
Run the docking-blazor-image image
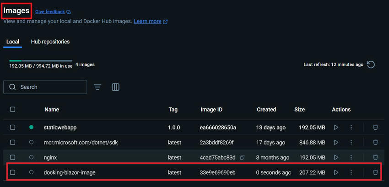336,172
